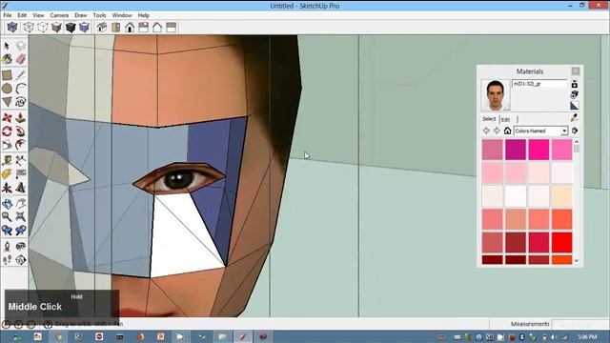Go forward in the Materials browser

(x=497, y=131)
